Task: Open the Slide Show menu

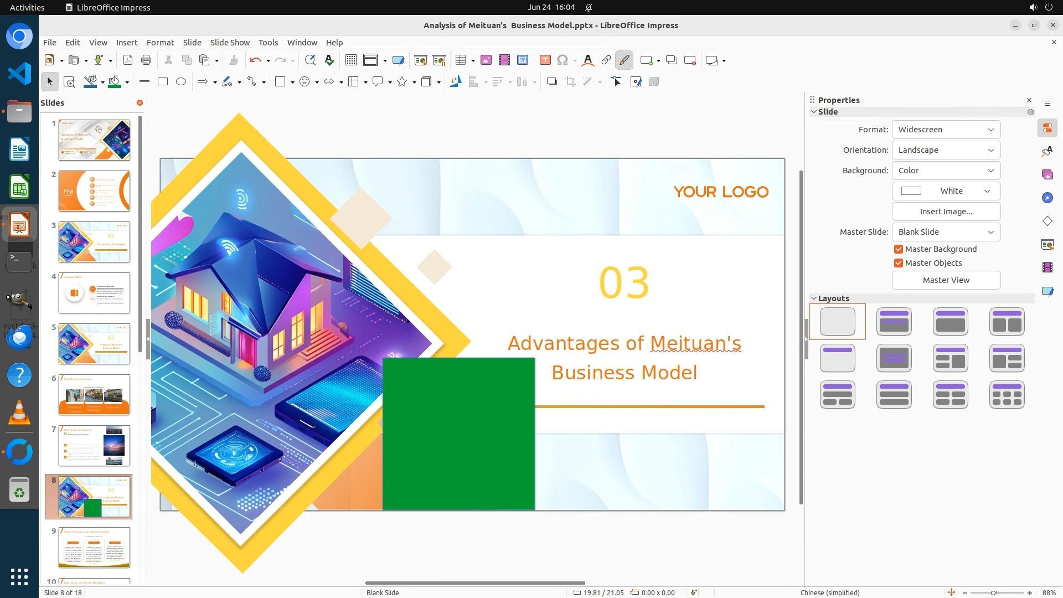Action: coord(230,43)
